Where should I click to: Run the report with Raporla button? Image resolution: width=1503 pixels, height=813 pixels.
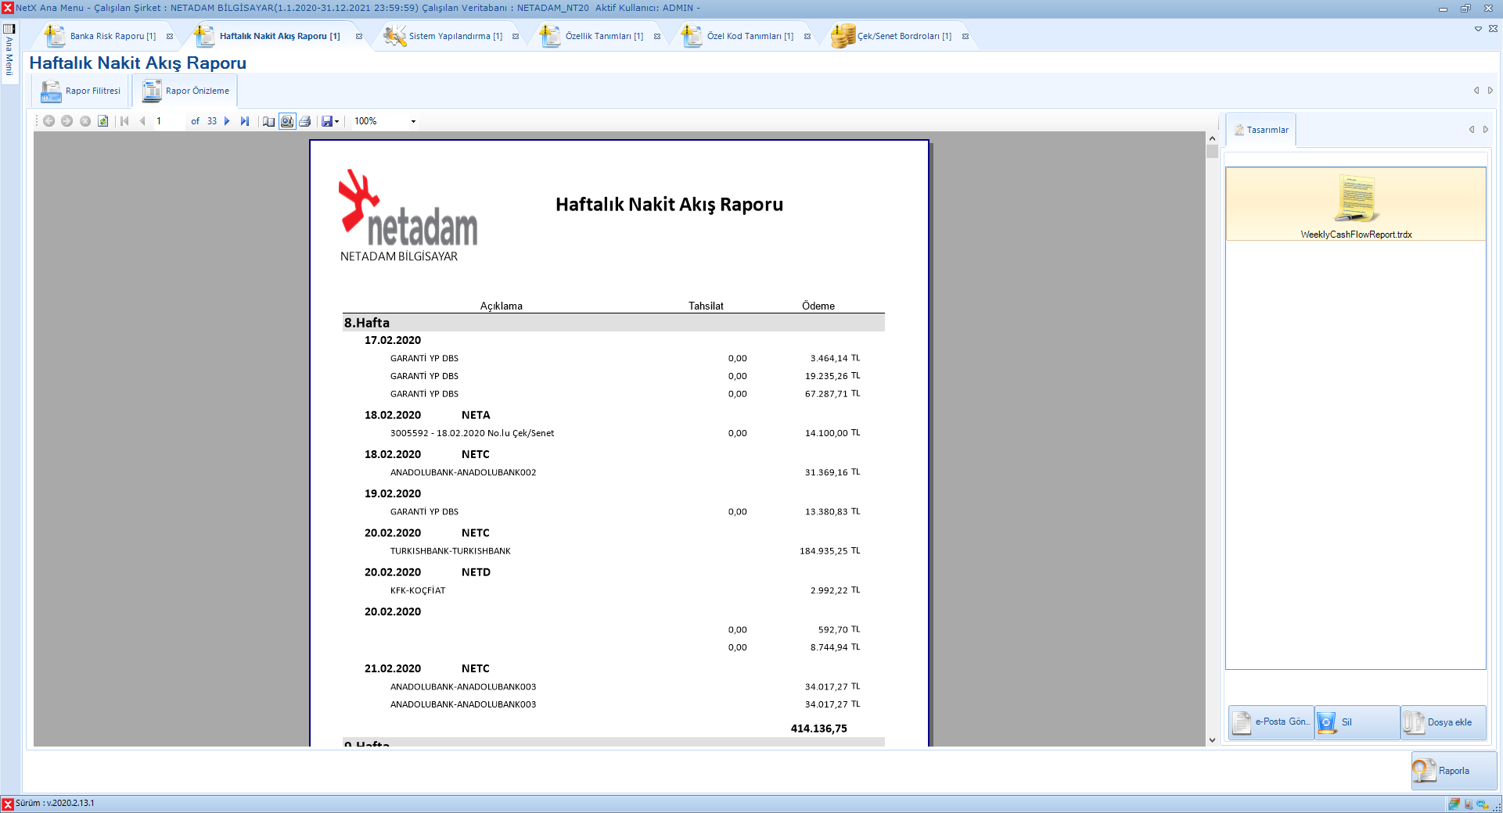click(1454, 771)
